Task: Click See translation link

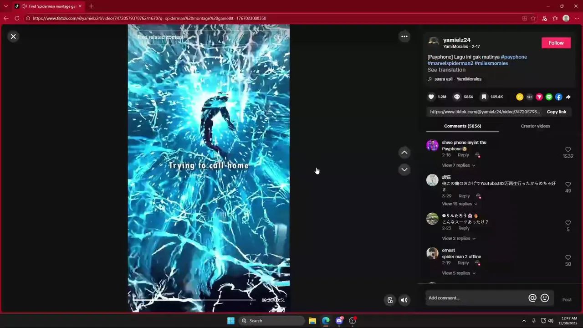Action: (x=446, y=70)
